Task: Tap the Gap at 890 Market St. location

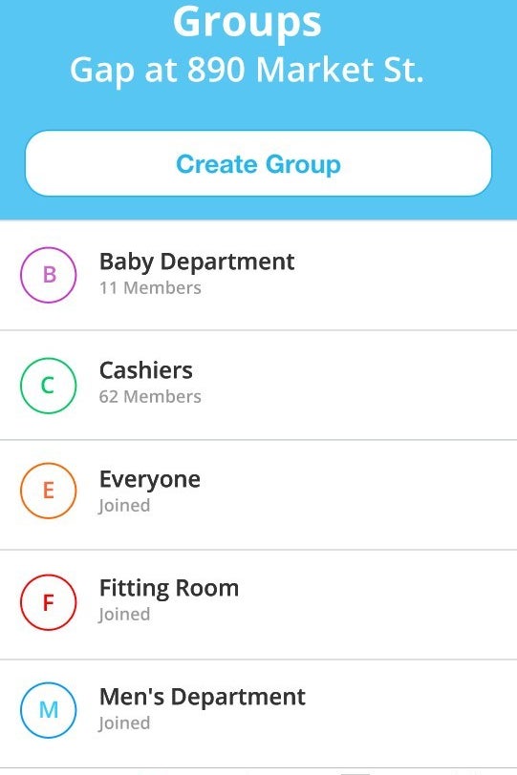Action: [247, 70]
